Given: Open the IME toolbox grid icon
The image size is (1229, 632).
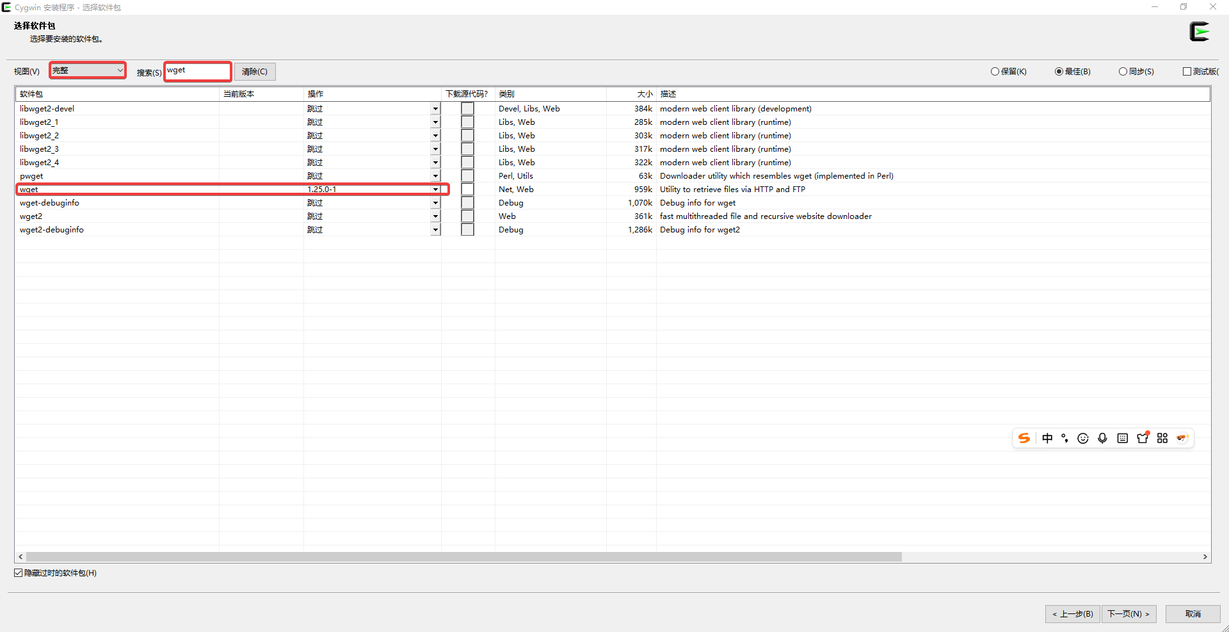Looking at the screenshot, I should (x=1162, y=438).
